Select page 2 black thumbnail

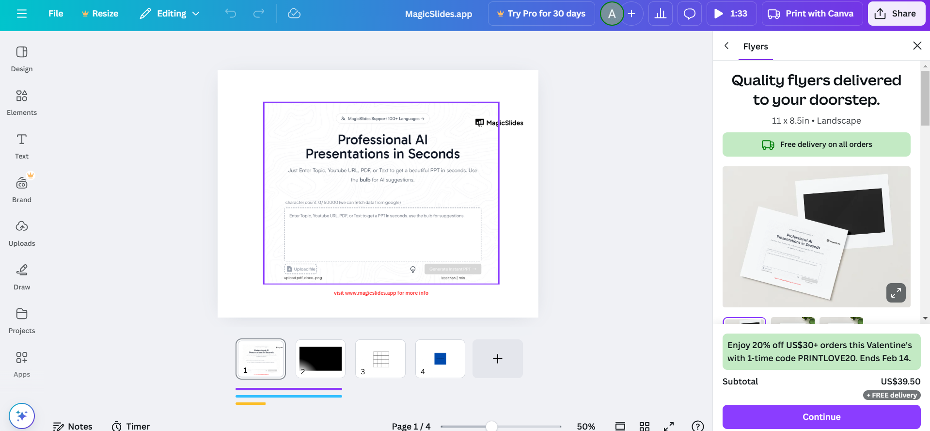tap(320, 359)
